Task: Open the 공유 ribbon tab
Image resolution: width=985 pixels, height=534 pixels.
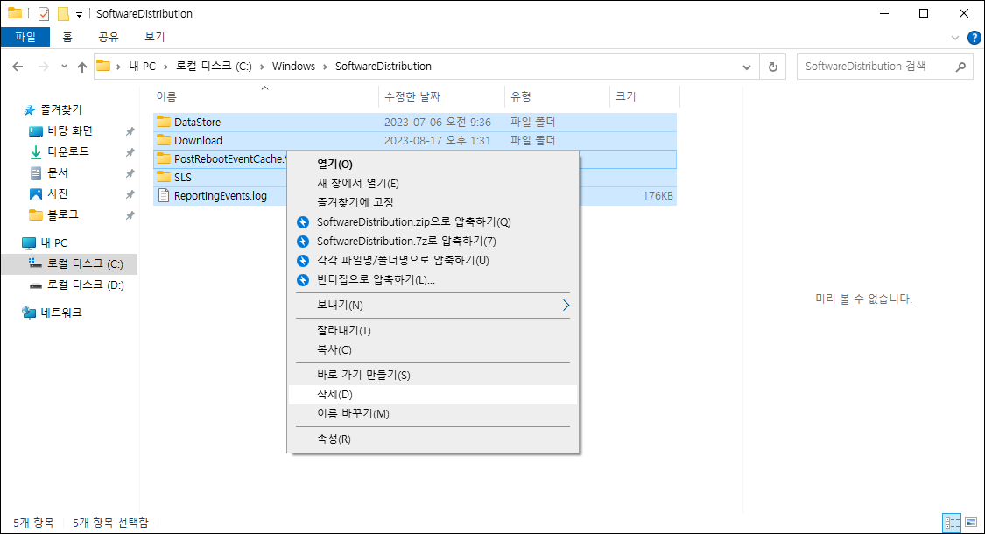Action: (108, 37)
